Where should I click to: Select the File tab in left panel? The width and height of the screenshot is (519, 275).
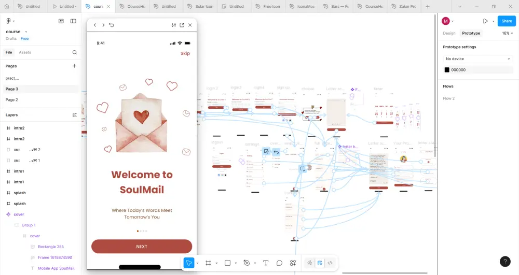coord(9,52)
